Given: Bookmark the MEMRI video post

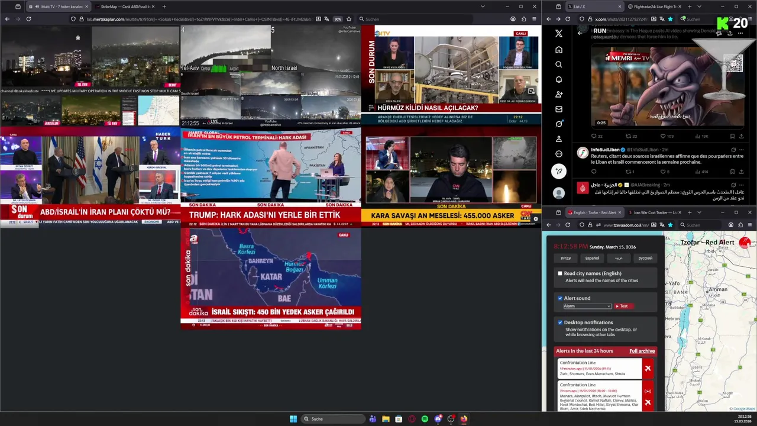Looking at the screenshot, I should [732, 136].
